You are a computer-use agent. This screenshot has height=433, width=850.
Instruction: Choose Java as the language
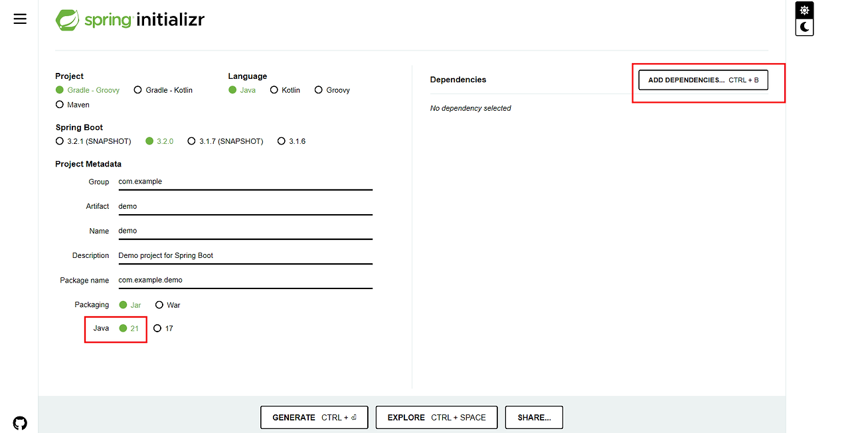[242, 90]
